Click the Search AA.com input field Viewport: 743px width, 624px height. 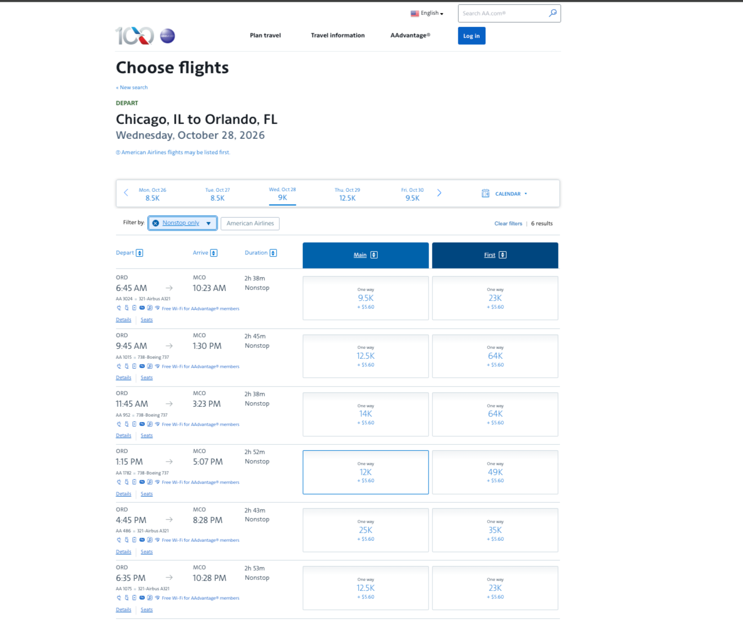click(x=501, y=13)
